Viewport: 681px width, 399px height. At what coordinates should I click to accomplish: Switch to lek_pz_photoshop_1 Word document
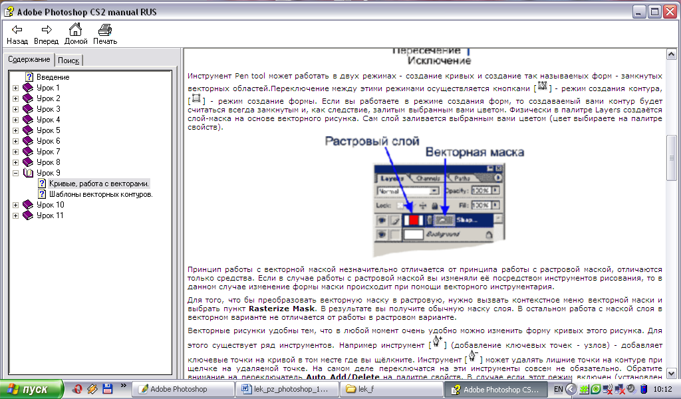(x=287, y=389)
